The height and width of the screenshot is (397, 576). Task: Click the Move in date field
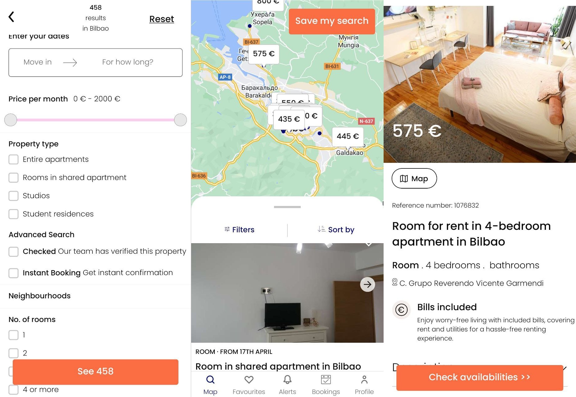coord(38,62)
